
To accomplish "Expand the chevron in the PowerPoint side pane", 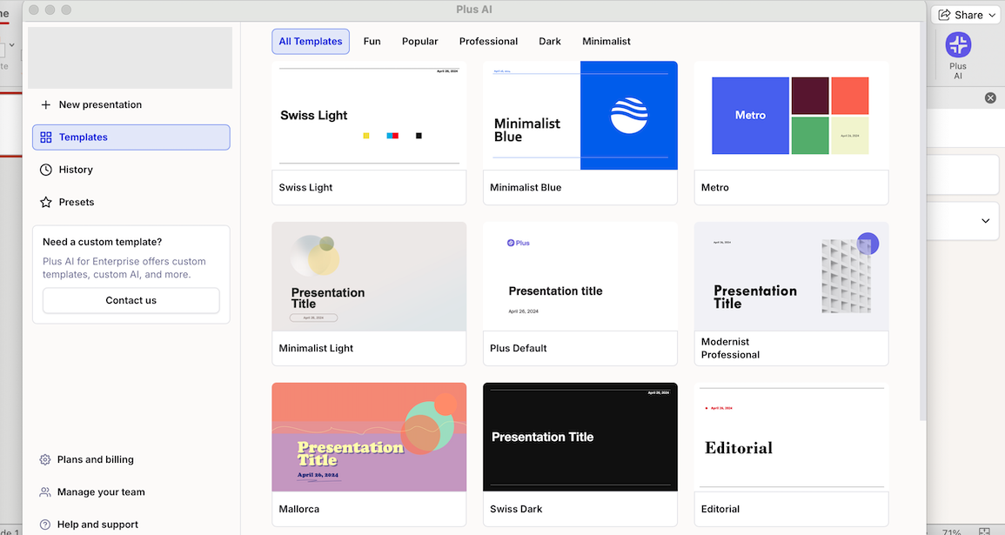I will click(x=985, y=221).
